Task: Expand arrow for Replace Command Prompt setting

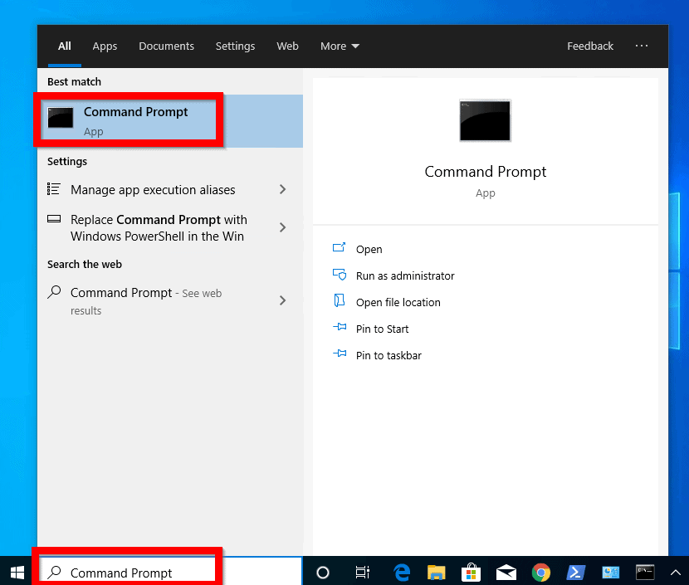Action: (x=282, y=227)
